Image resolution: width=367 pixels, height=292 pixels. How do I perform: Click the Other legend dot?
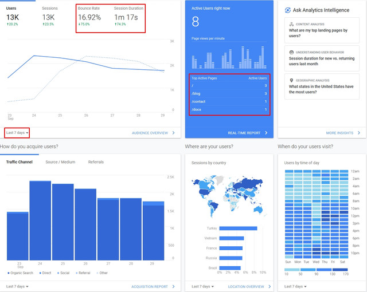(x=97, y=273)
